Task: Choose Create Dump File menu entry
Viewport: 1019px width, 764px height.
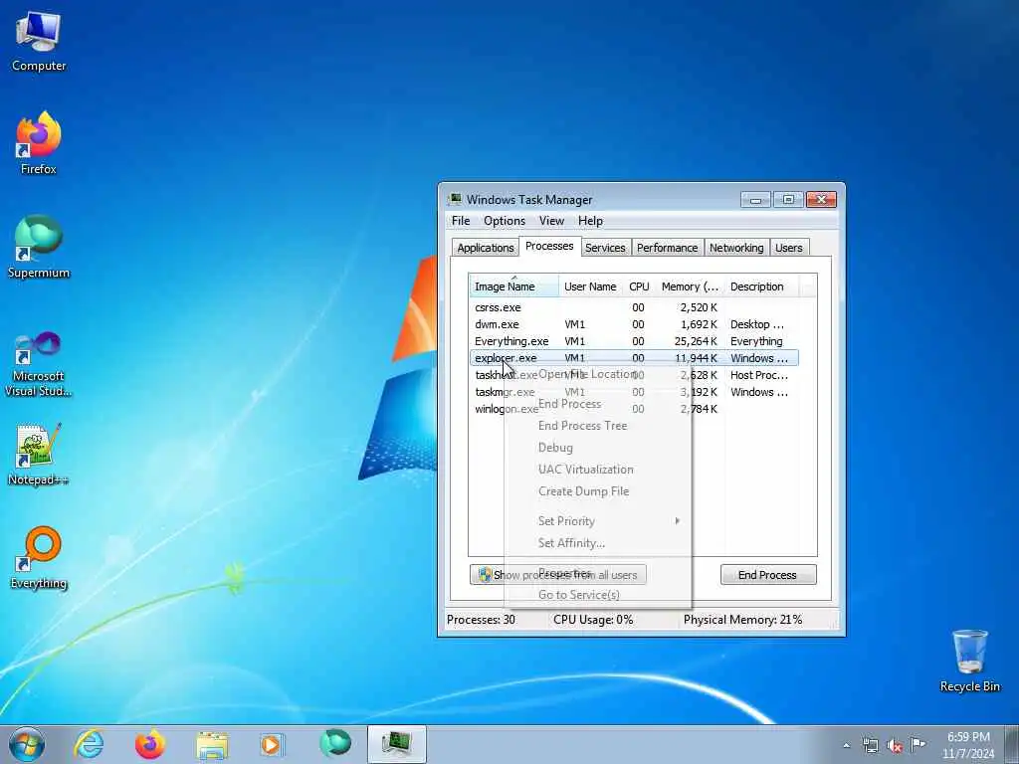Action: click(x=597, y=491)
